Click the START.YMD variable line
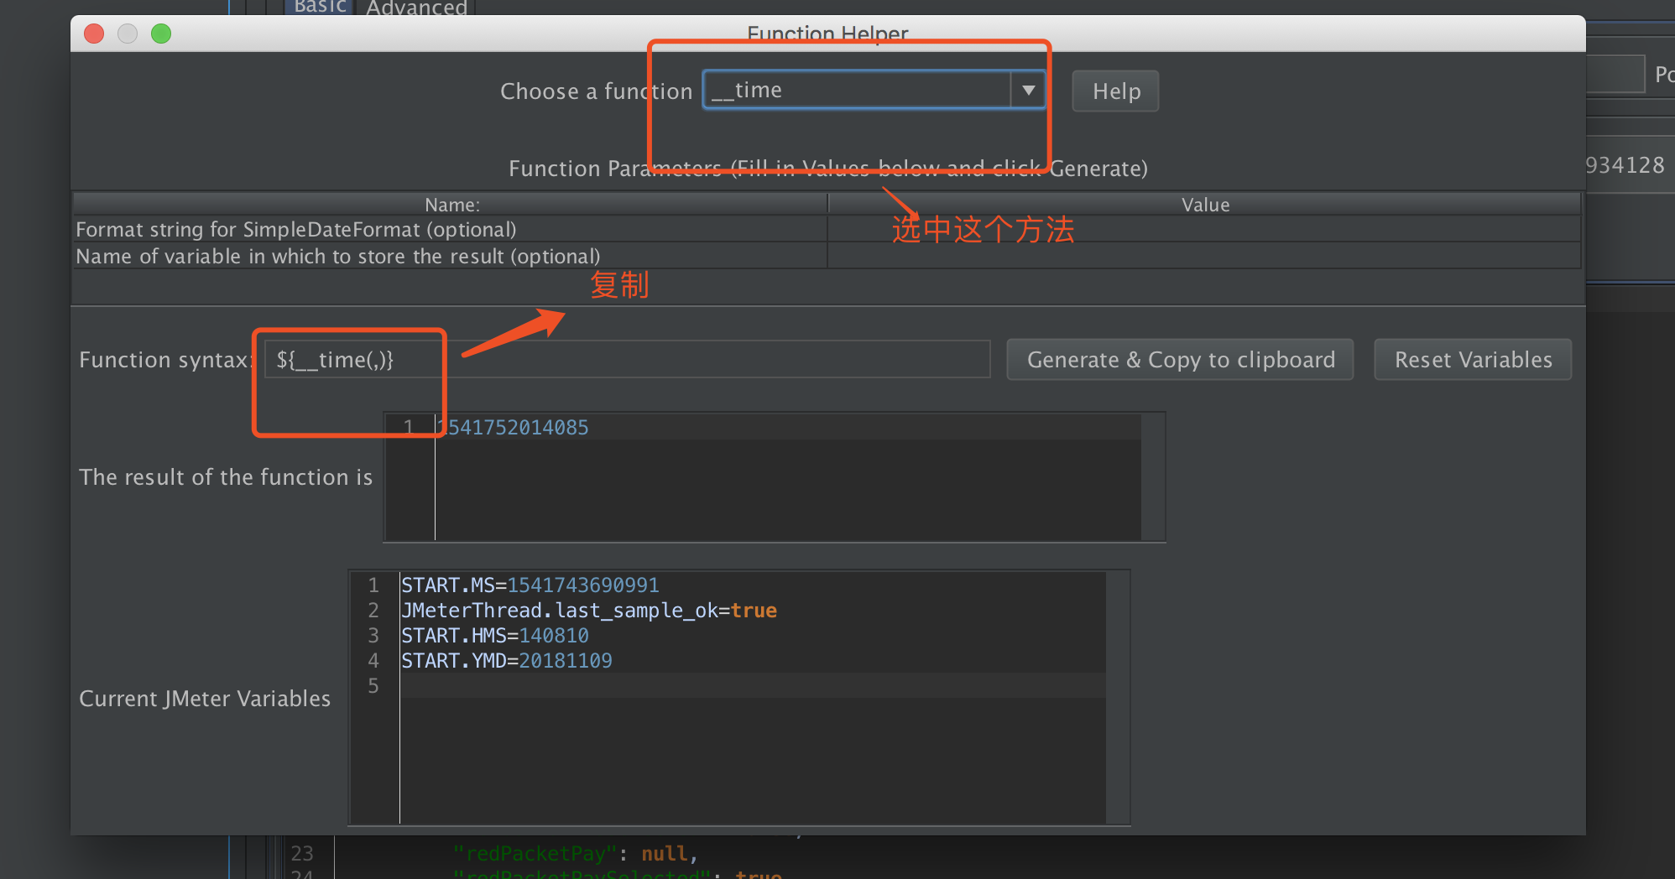Screen dimensions: 1675x879 tap(507, 661)
